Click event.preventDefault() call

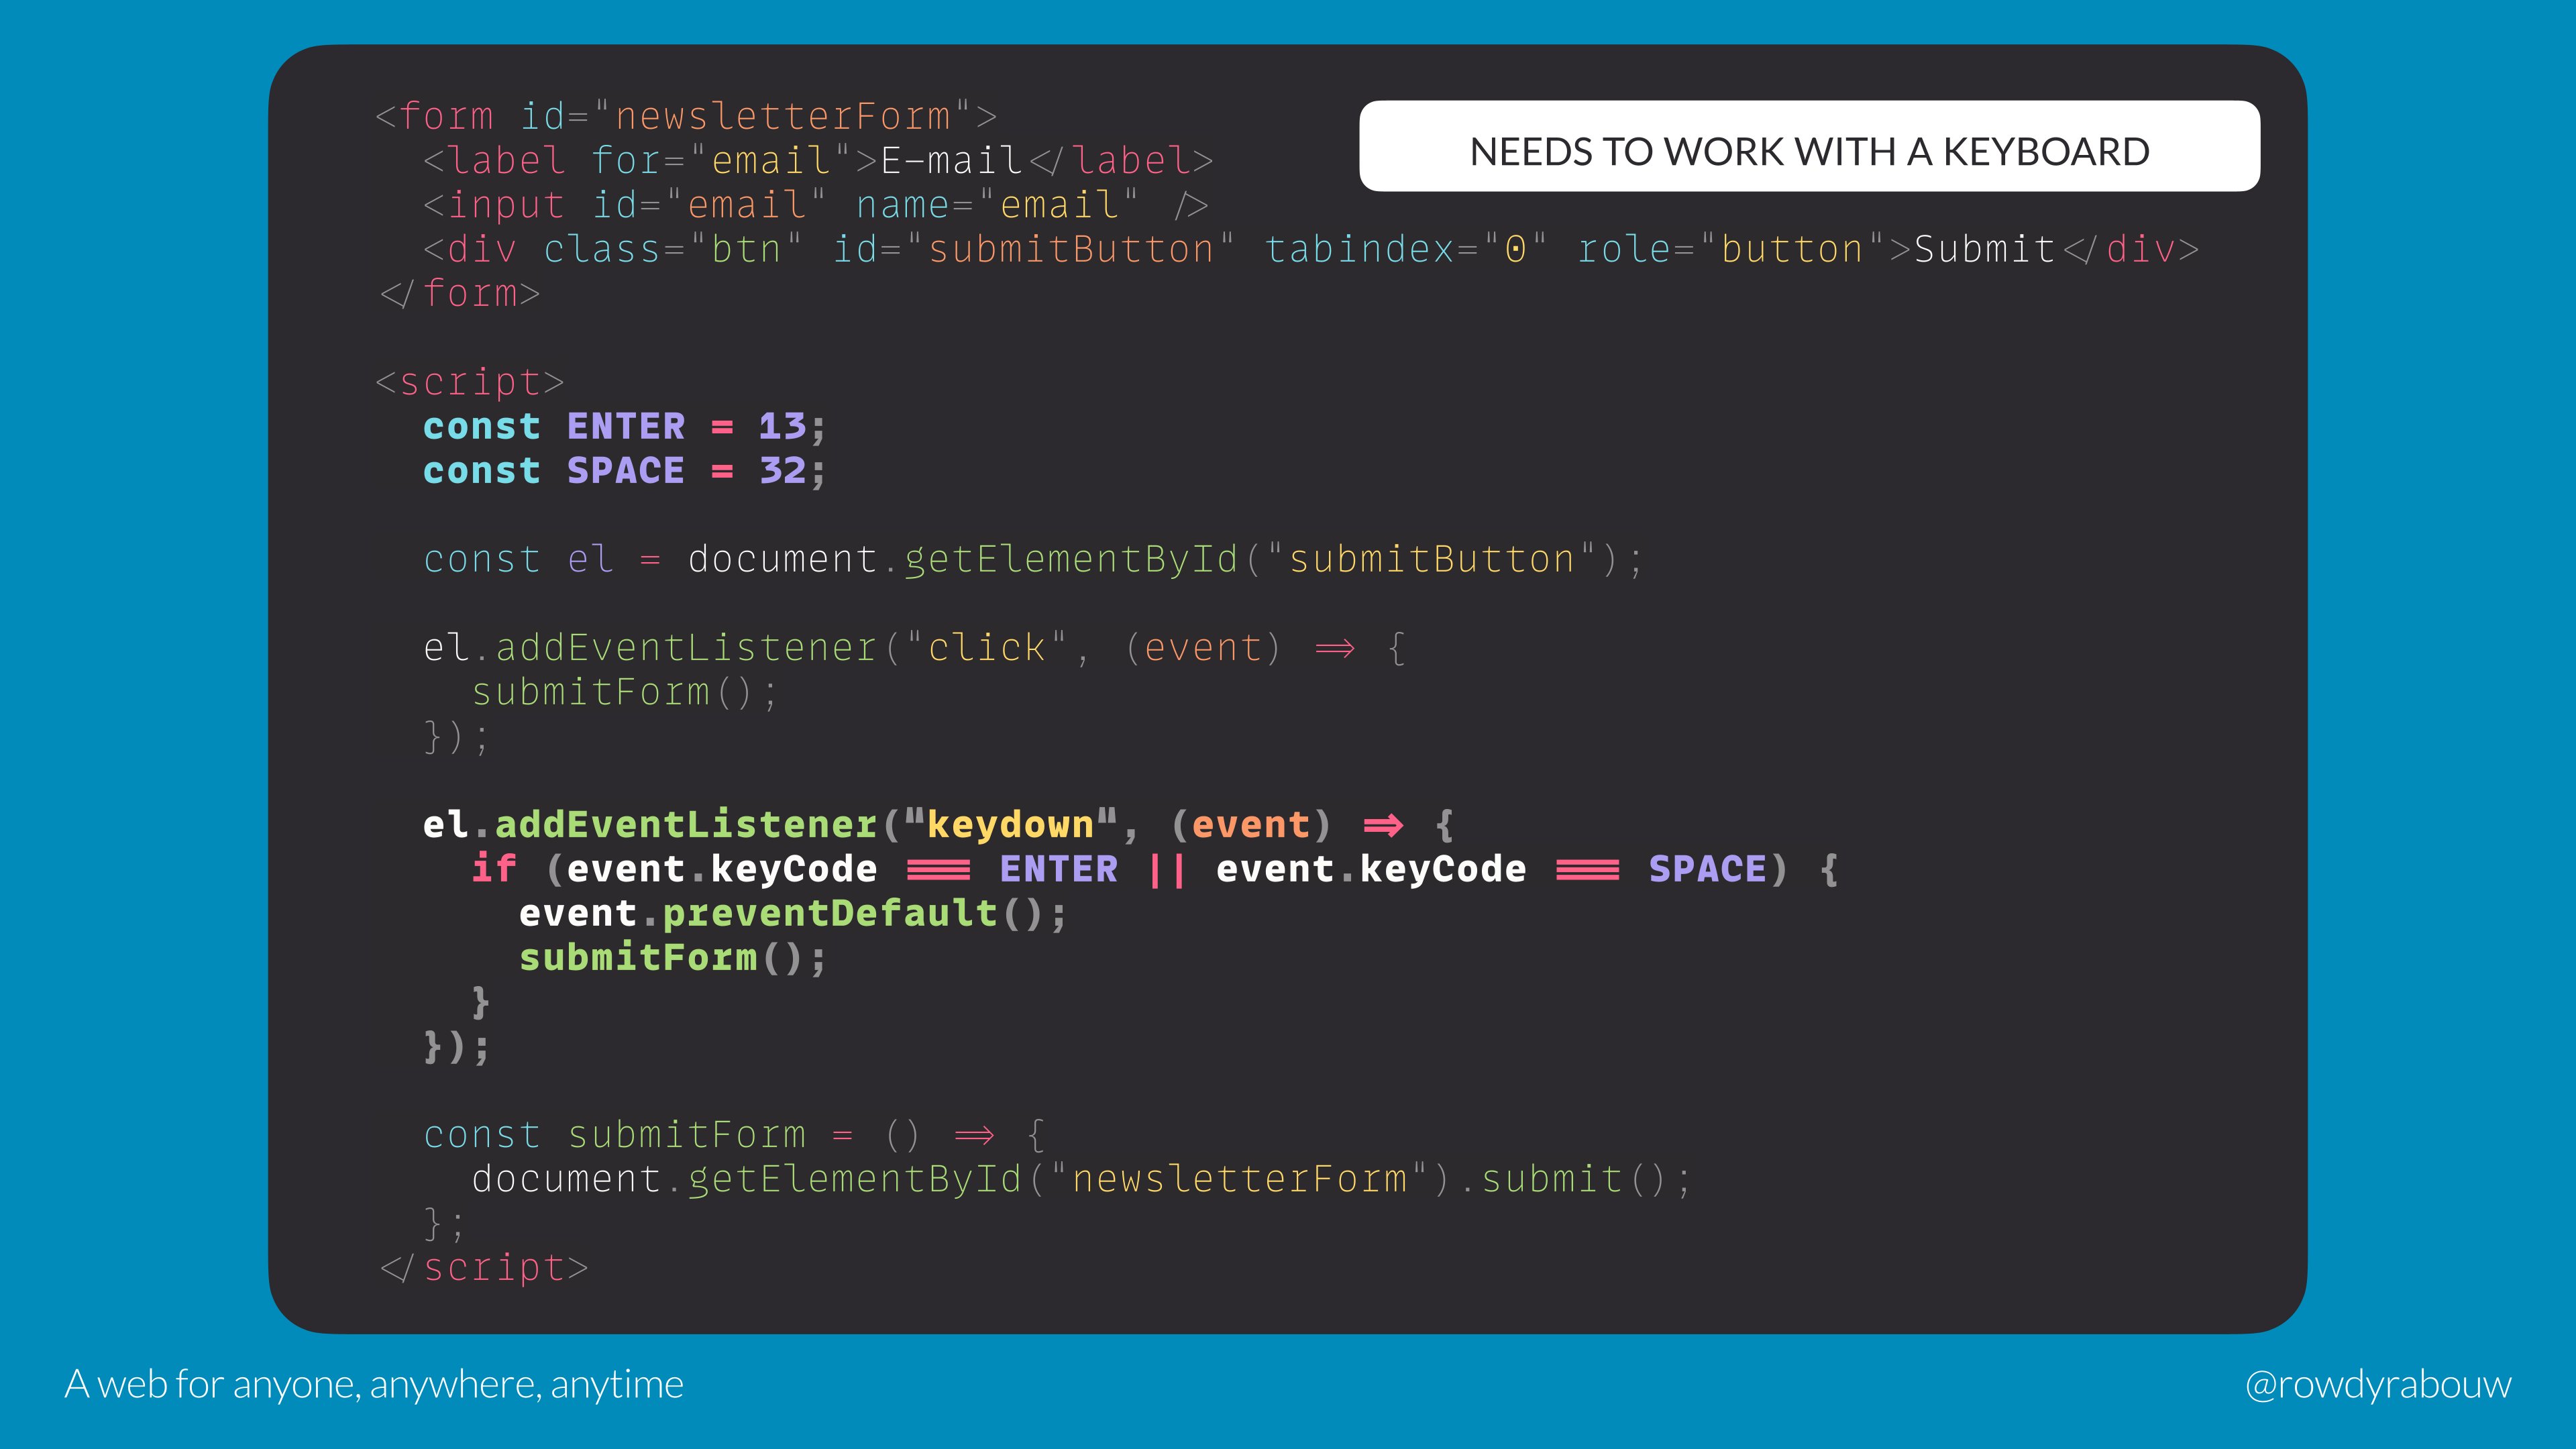[x=792, y=914]
